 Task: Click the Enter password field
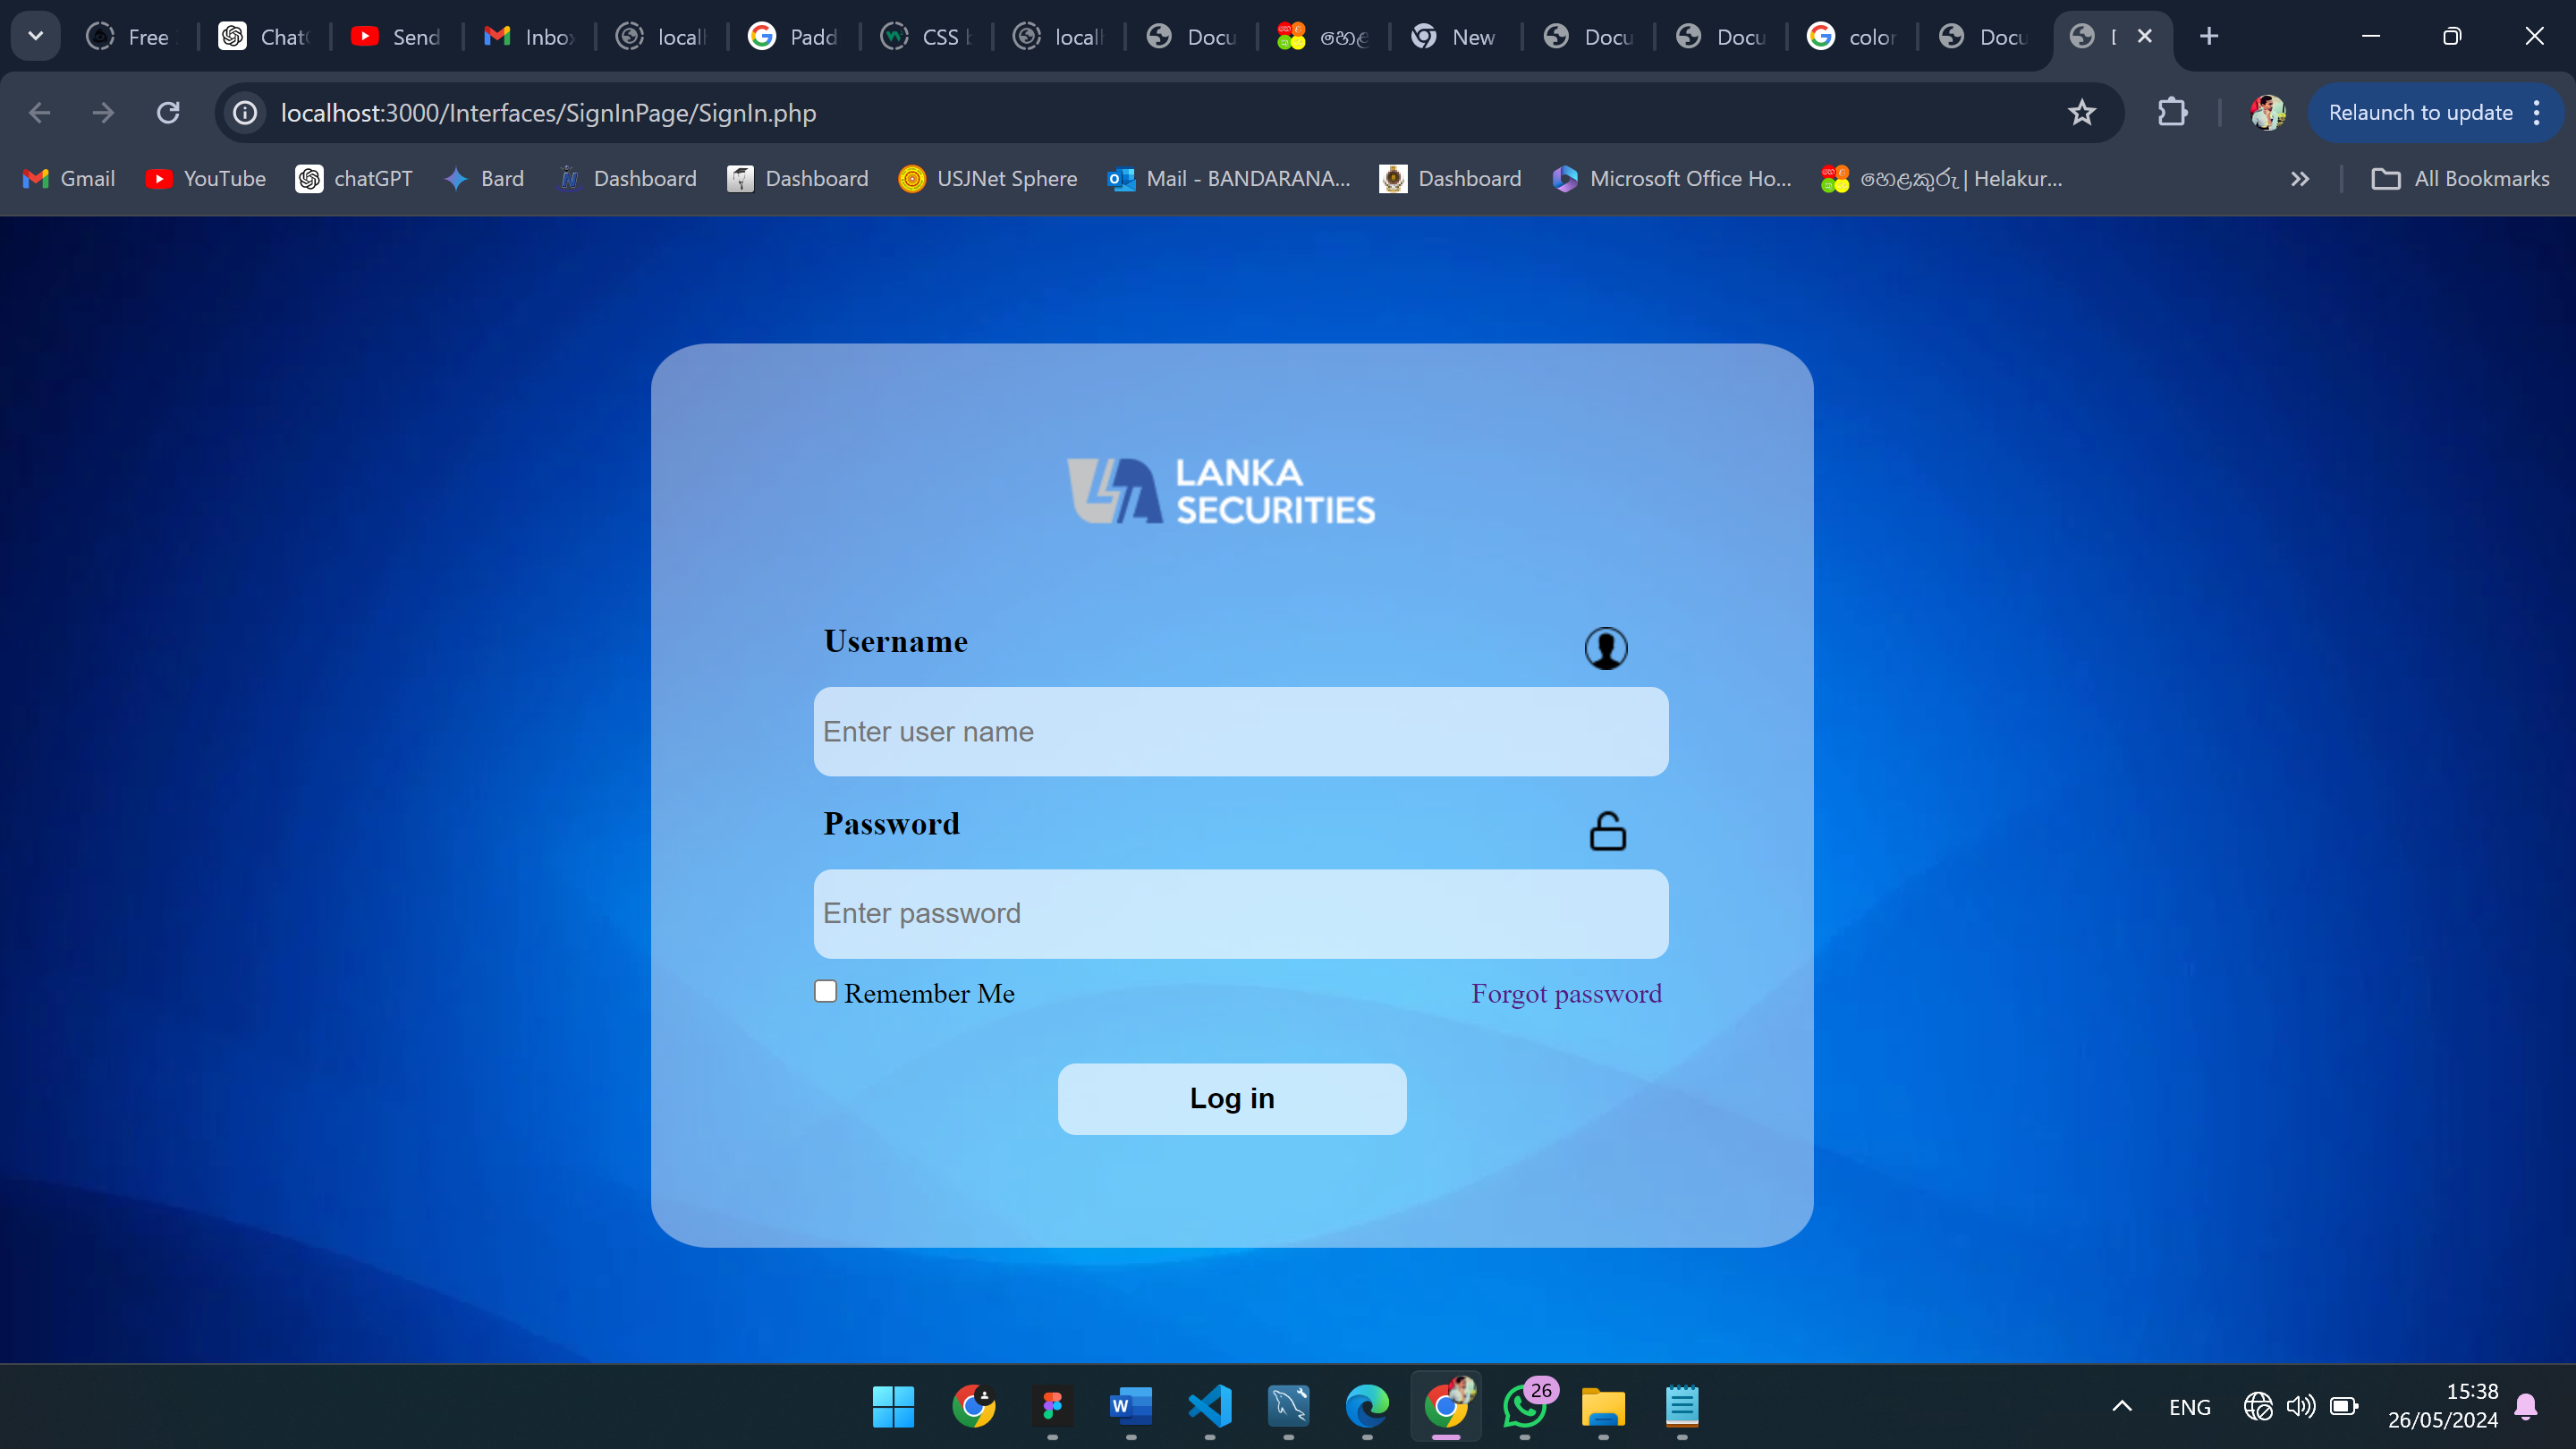(x=1241, y=913)
